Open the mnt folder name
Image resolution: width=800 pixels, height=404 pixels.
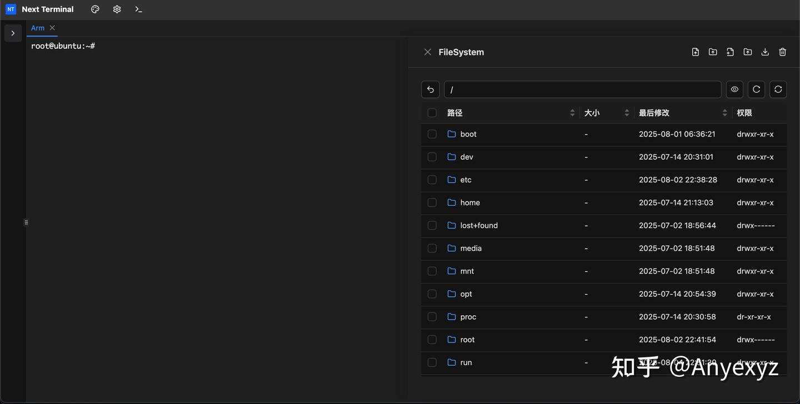click(x=467, y=271)
